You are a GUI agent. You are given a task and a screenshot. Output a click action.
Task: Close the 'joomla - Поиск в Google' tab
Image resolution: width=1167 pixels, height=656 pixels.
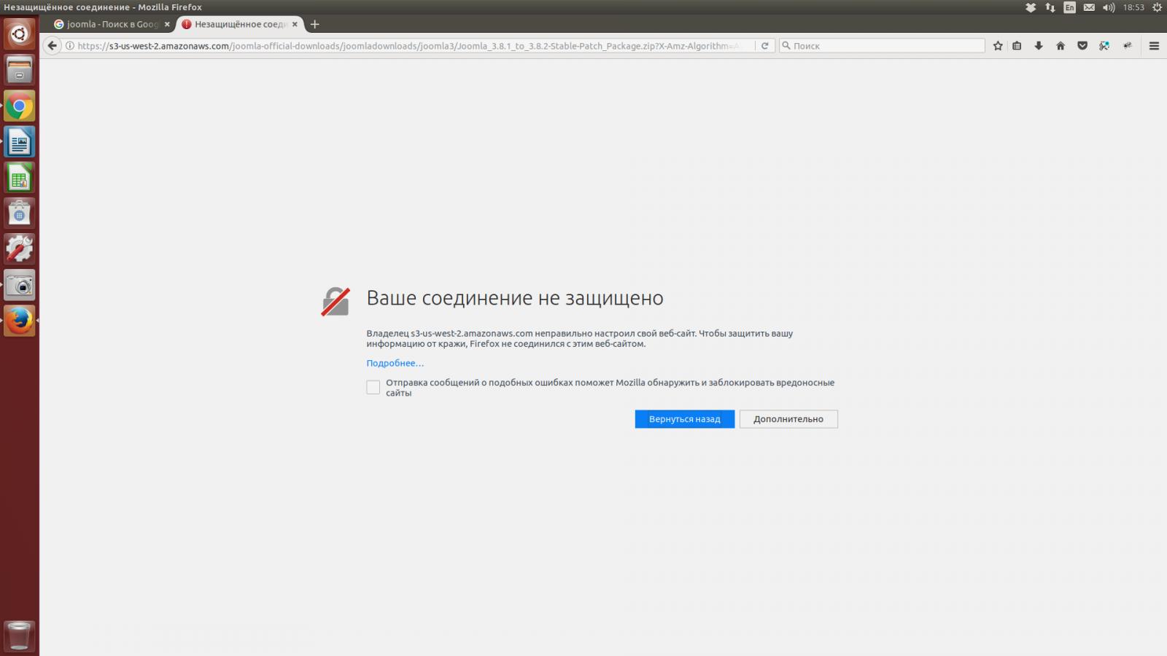(x=167, y=24)
